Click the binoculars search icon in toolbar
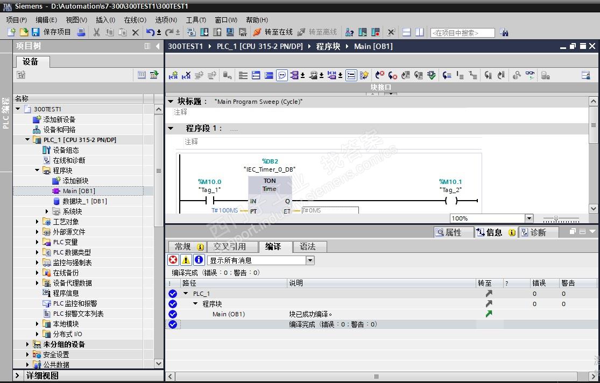600x383 pixels. coord(504,32)
